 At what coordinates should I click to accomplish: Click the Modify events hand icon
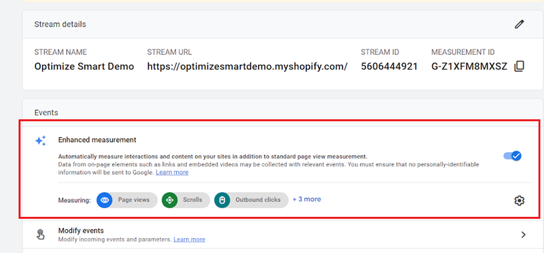tap(40, 234)
